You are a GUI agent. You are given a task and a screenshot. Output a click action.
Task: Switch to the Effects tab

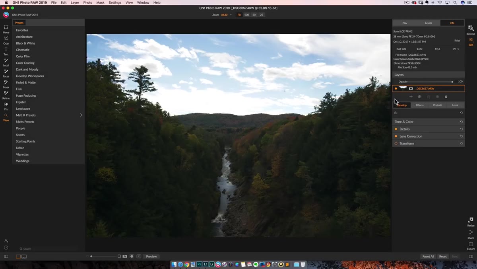coord(420,105)
